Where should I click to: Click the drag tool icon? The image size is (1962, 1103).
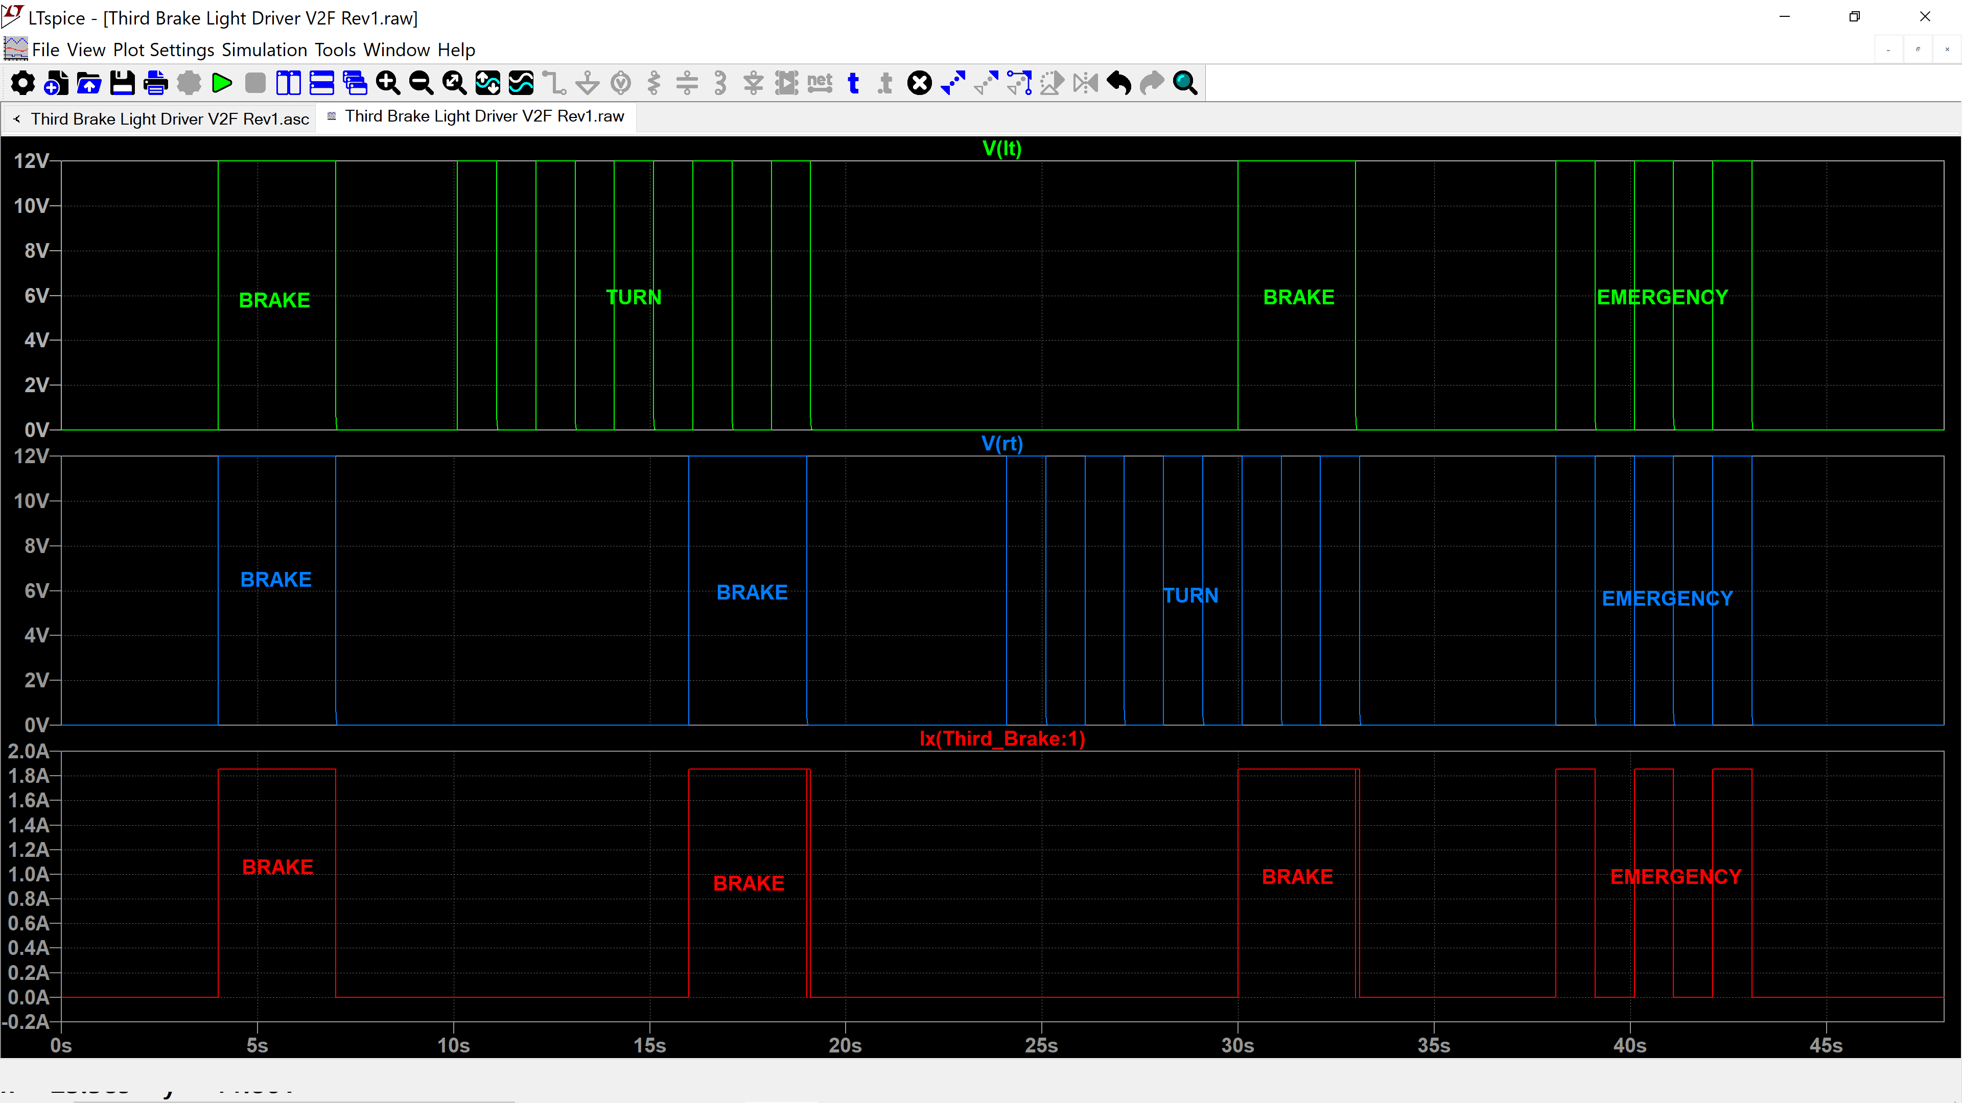1019,83
